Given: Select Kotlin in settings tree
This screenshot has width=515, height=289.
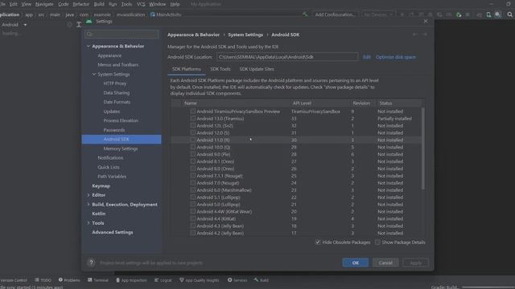Looking at the screenshot, I should pos(99,214).
